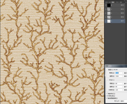Image resolution: width=127 pixels, height=104 pixels.
Task: Toggle visibility eye of channel 3
Action: pyautogui.click(x=106, y=17)
